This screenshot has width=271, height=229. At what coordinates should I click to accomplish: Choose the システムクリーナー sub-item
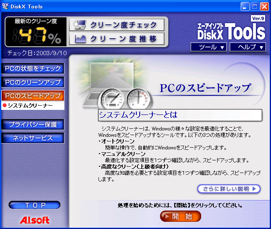click(33, 105)
